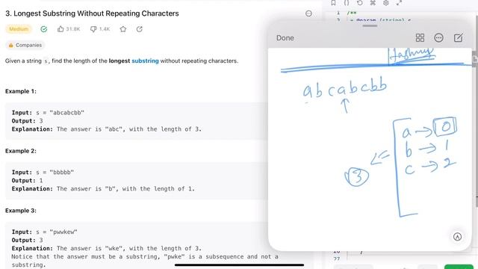Create a new note with compose icon
The height and width of the screenshot is (269, 478).
click(458, 38)
